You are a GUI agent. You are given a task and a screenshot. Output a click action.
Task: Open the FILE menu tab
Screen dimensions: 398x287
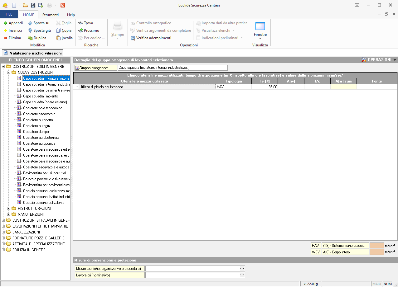tap(9, 15)
